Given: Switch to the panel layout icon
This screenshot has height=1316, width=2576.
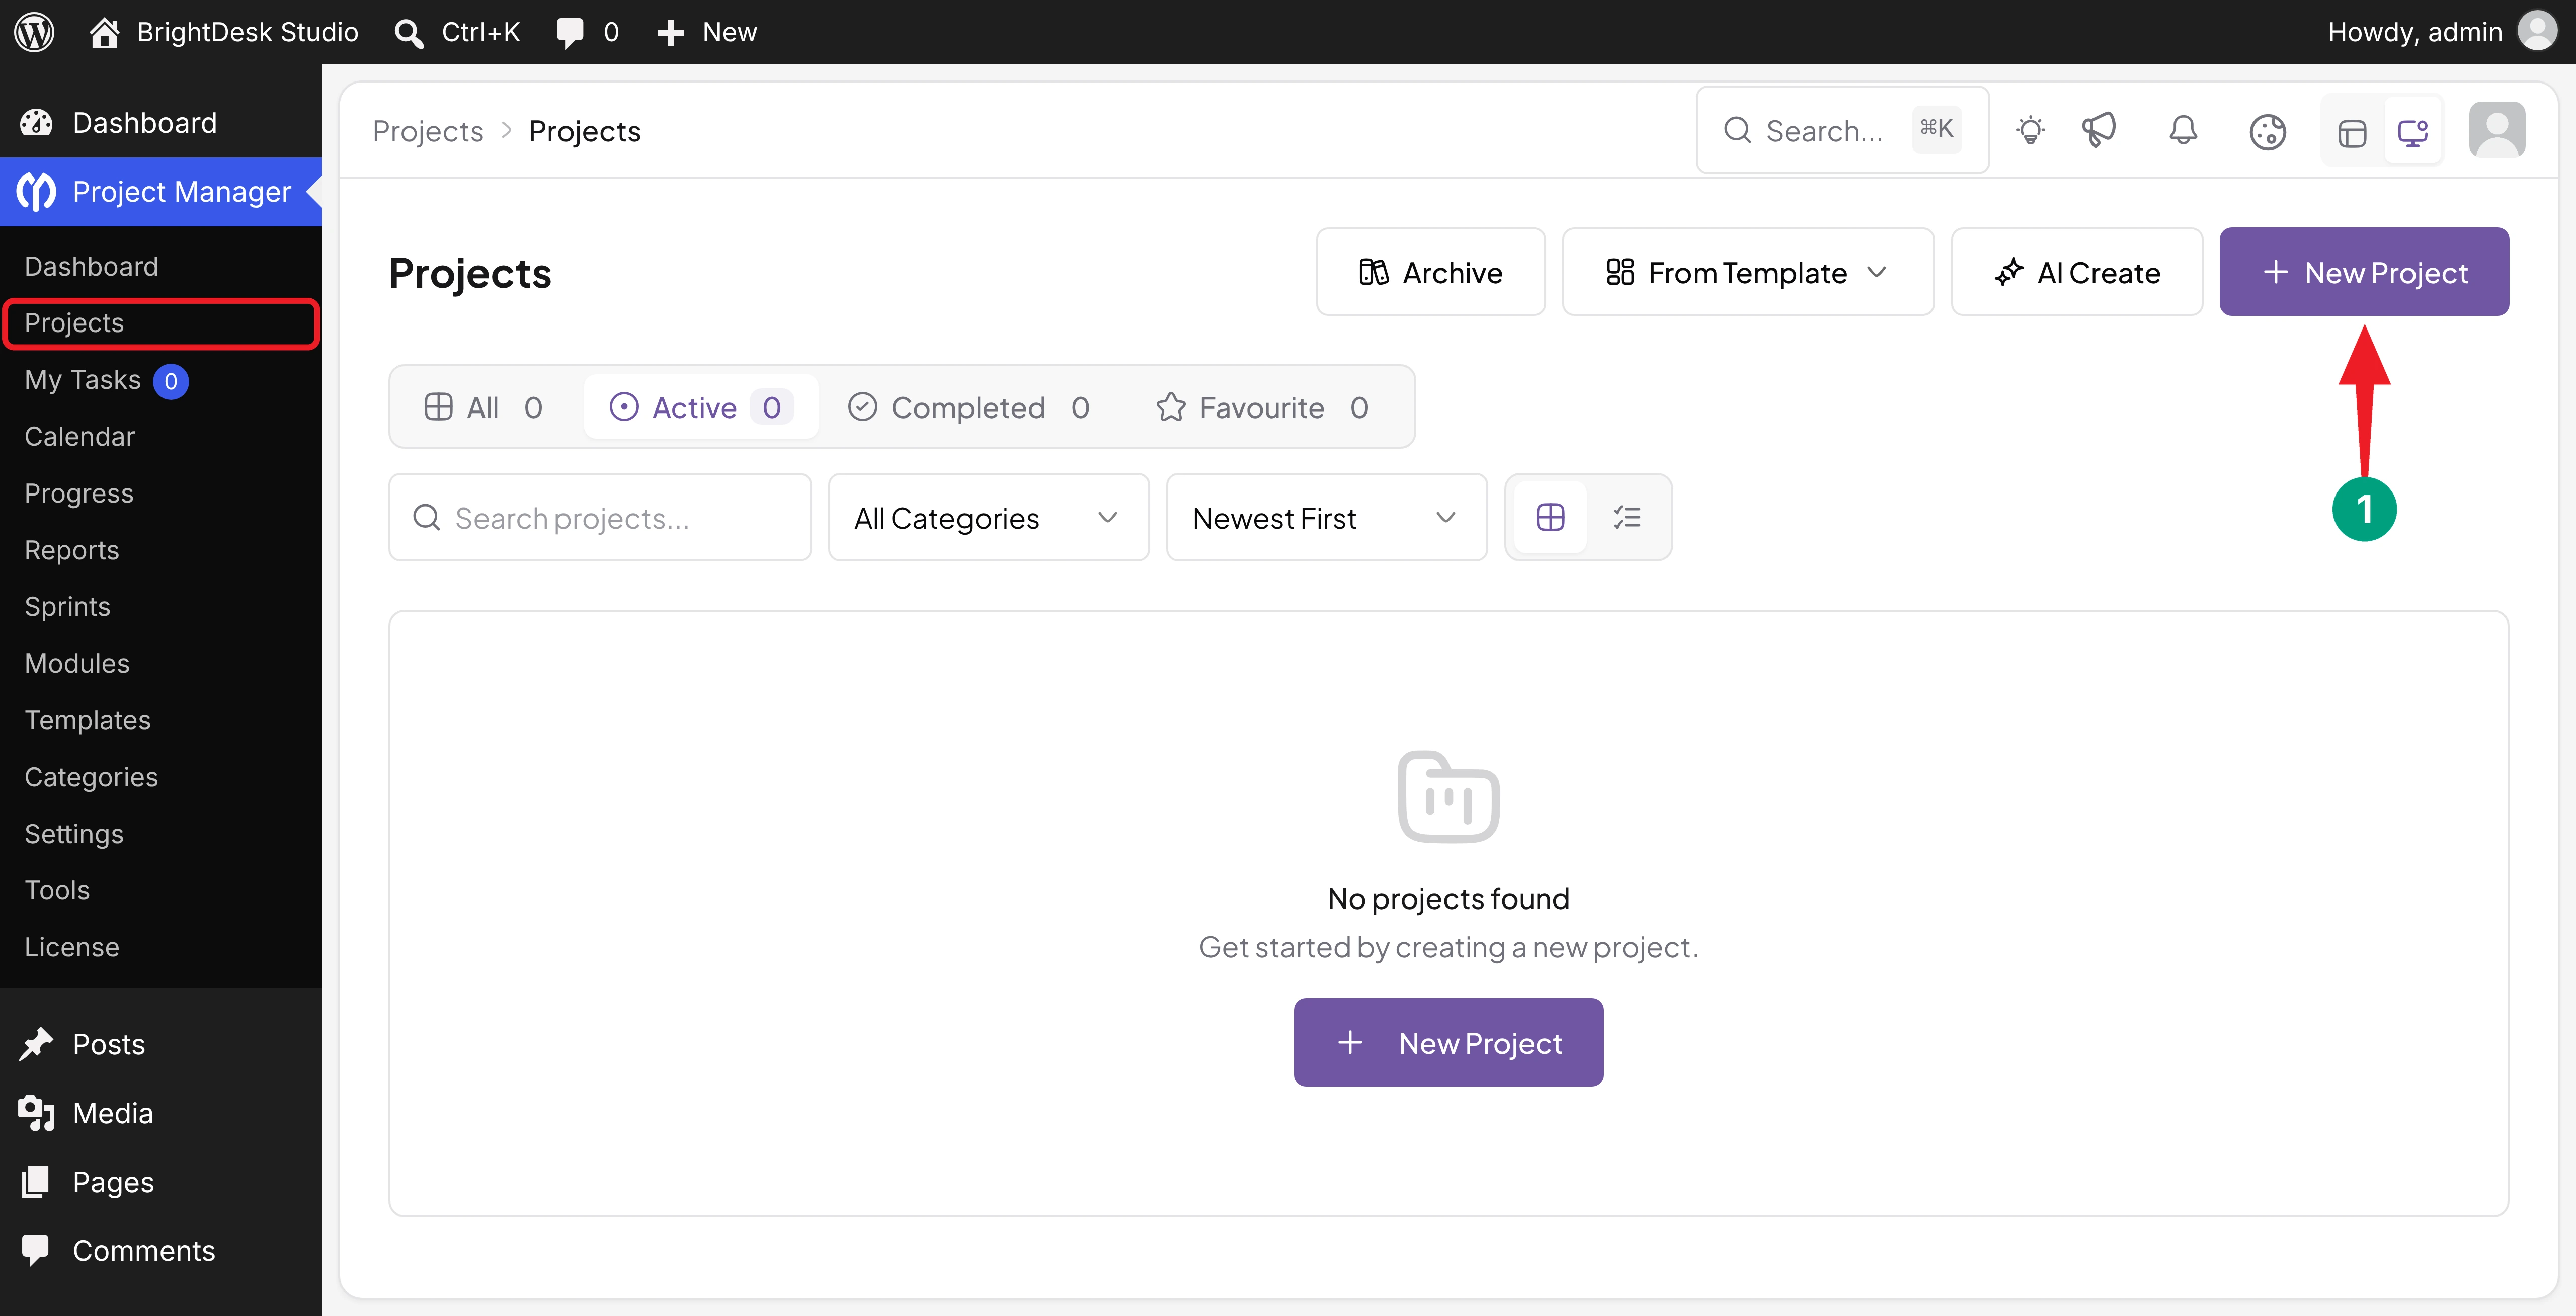Looking at the screenshot, I should (x=2352, y=132).
